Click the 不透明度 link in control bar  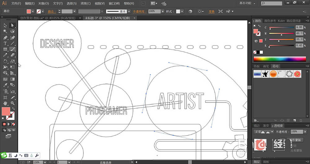point(140,12)
